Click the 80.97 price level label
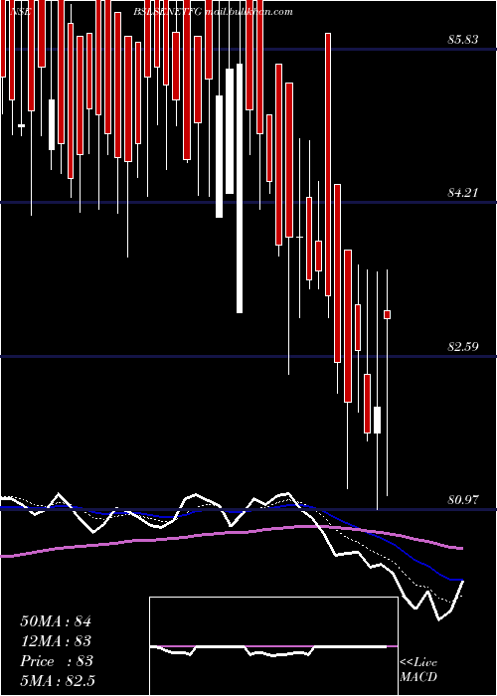The image size is (497, 696). click(463, 500)
